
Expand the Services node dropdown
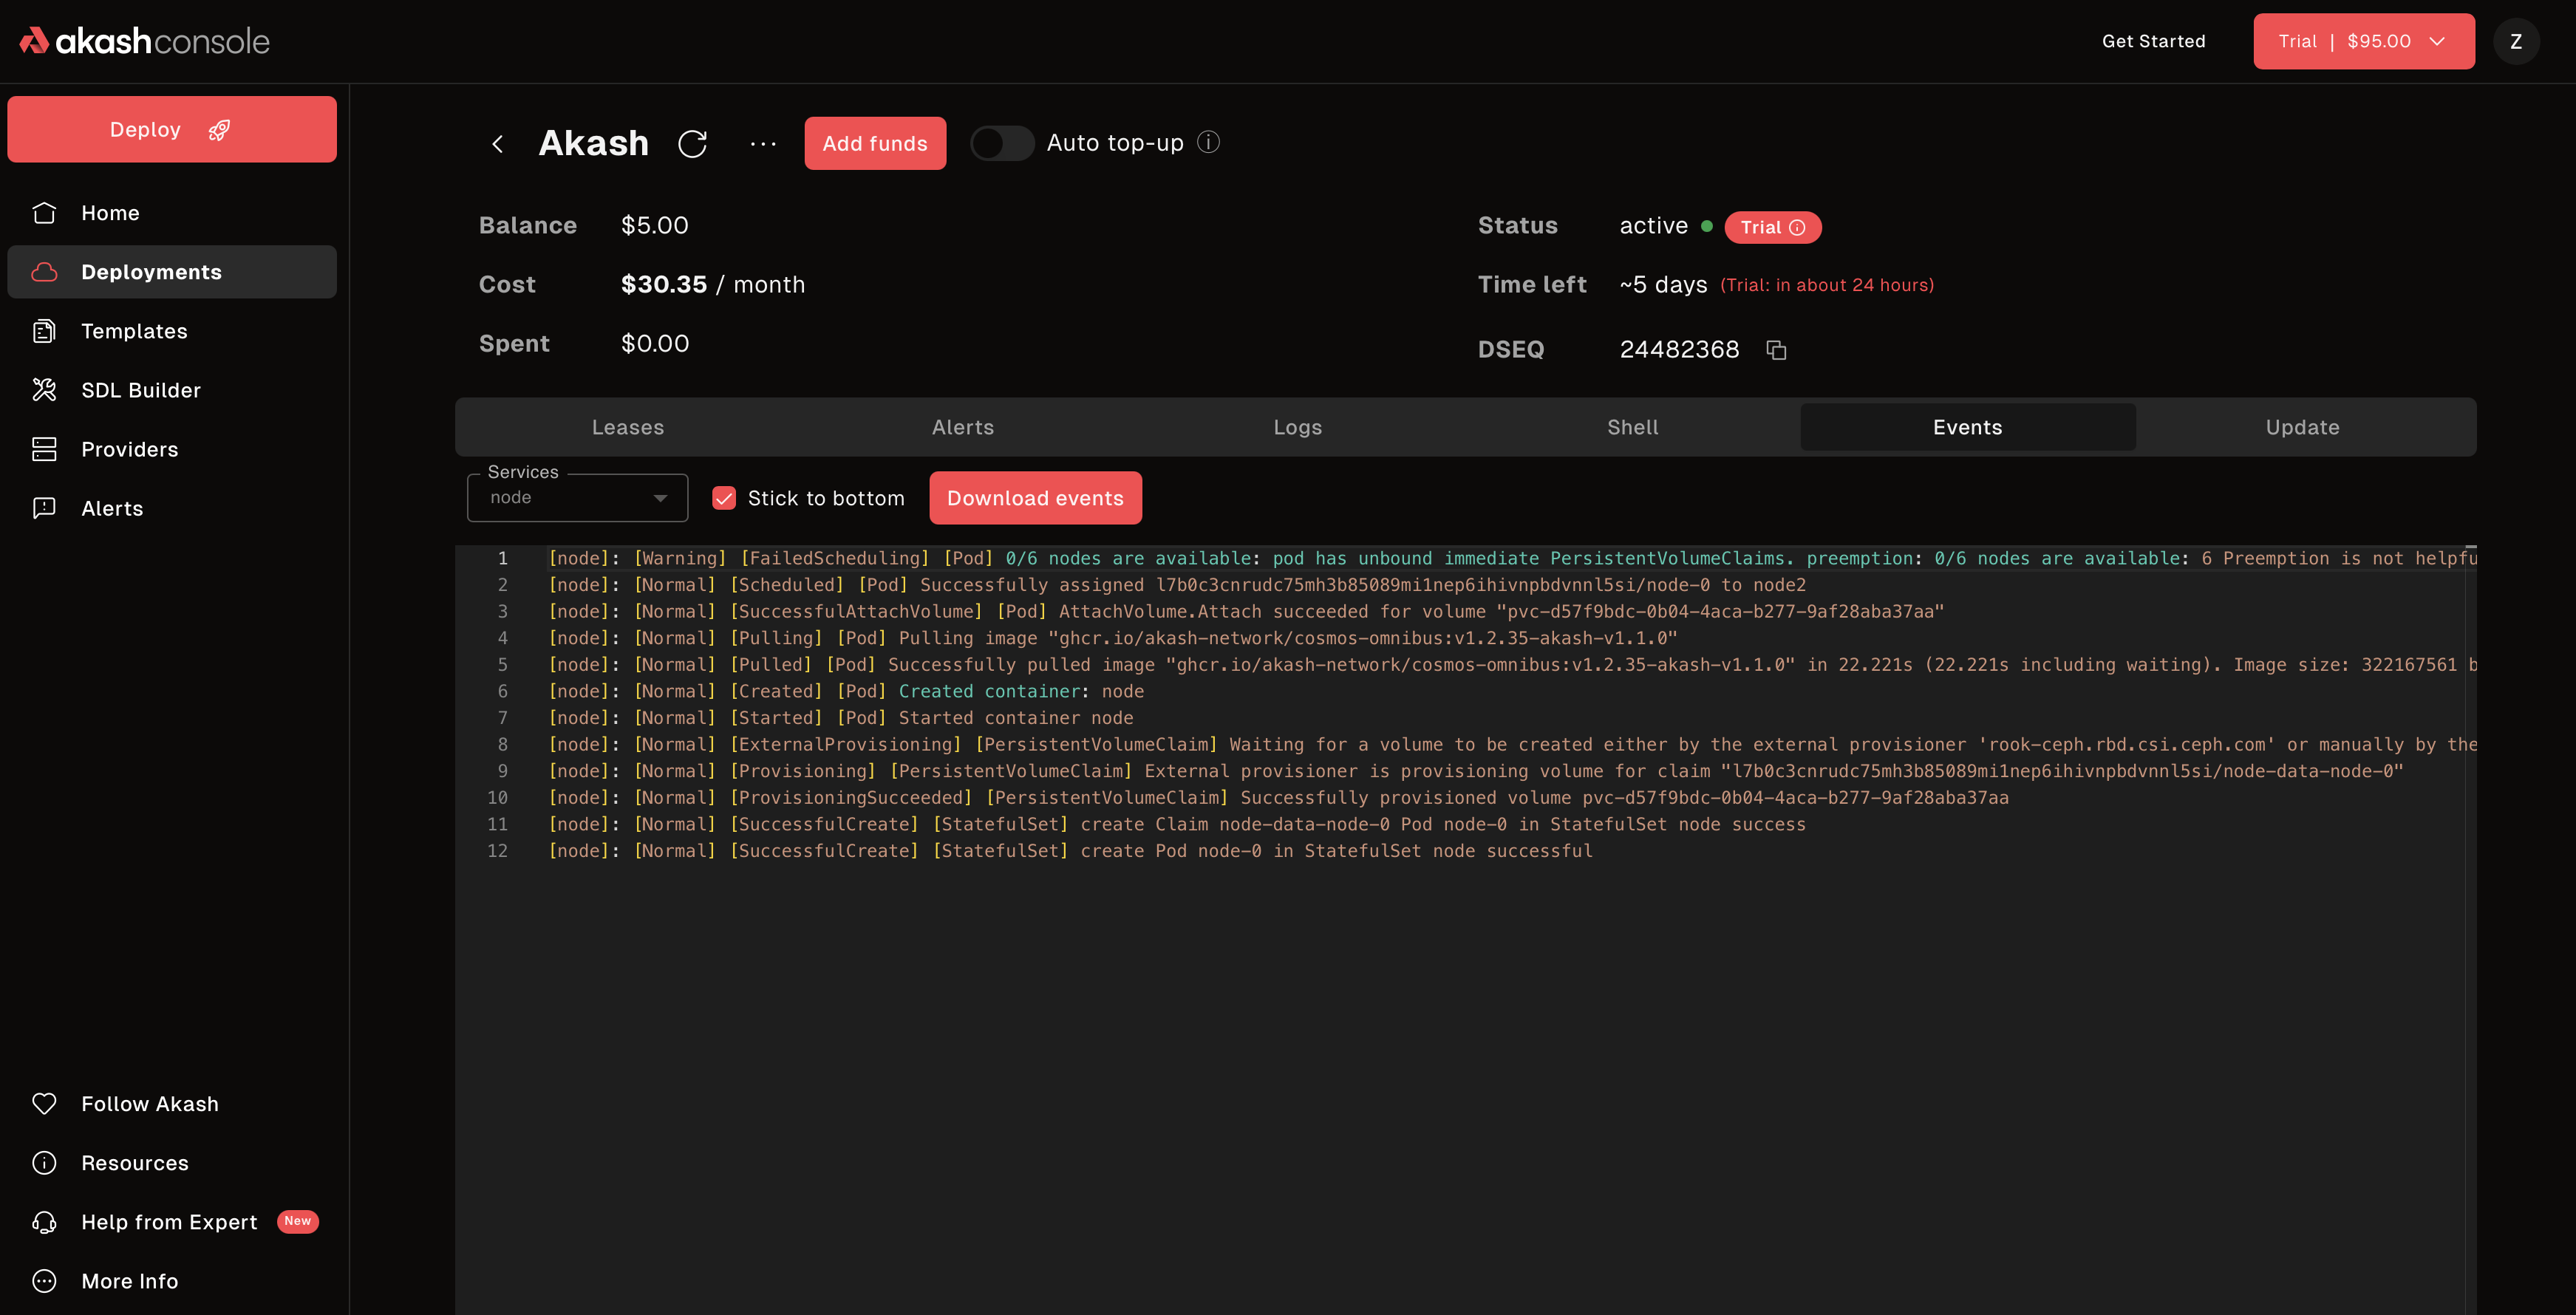pyautogui.click(x=577, y=498)
